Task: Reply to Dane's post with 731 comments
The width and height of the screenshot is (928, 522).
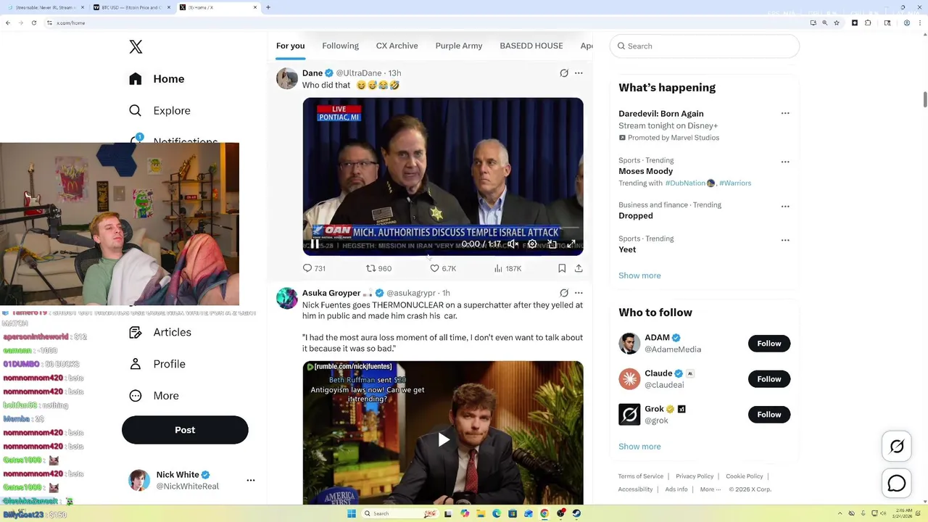Action: tap(314, 268)
